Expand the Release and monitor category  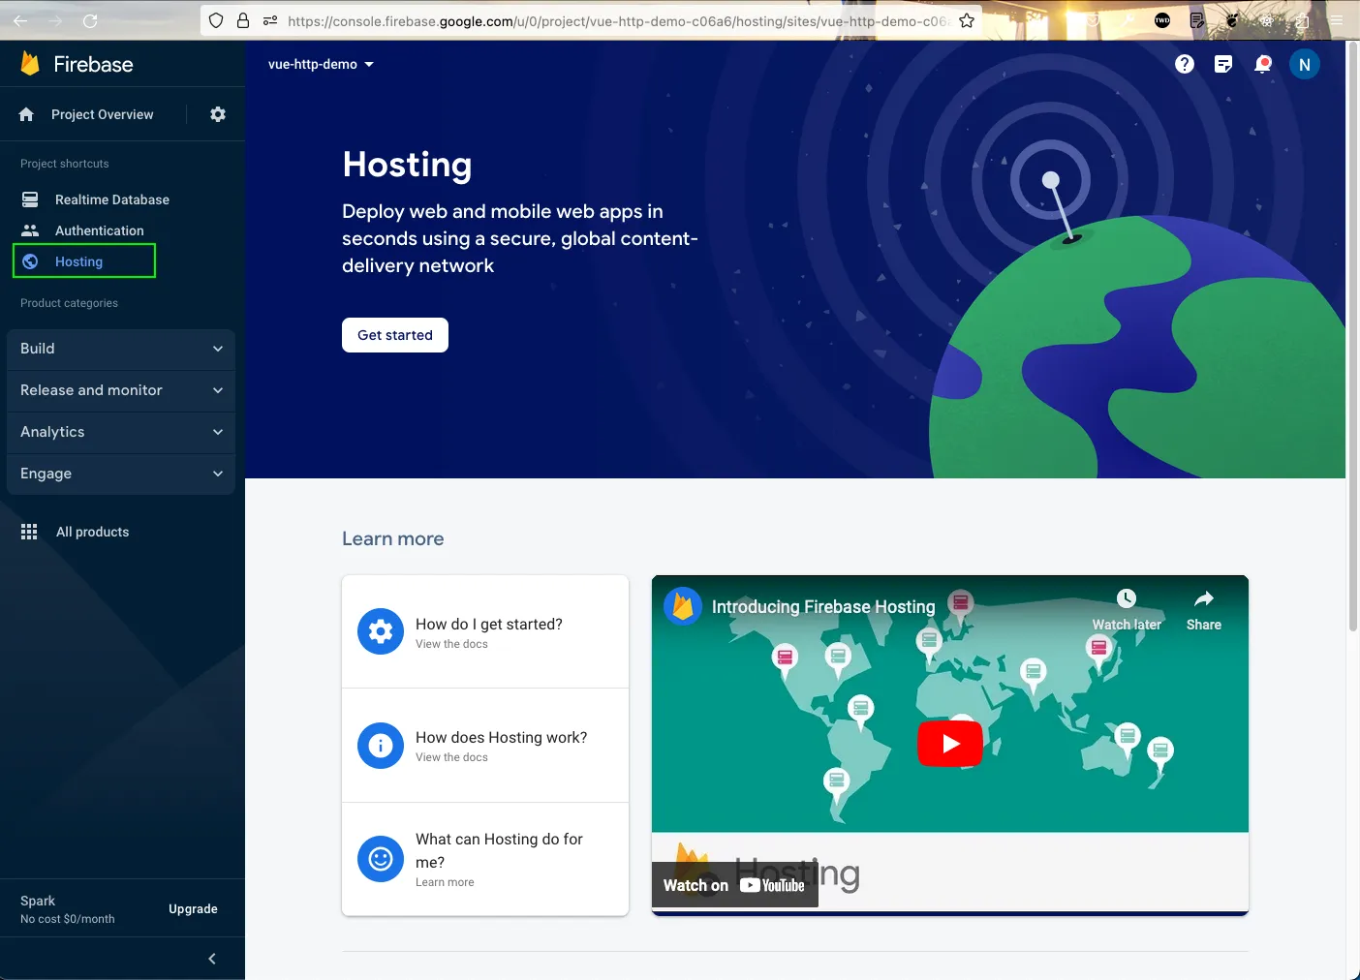click(121, 390)
